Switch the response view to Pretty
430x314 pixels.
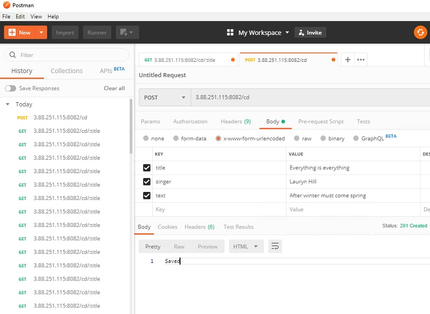tap(153, 247)
